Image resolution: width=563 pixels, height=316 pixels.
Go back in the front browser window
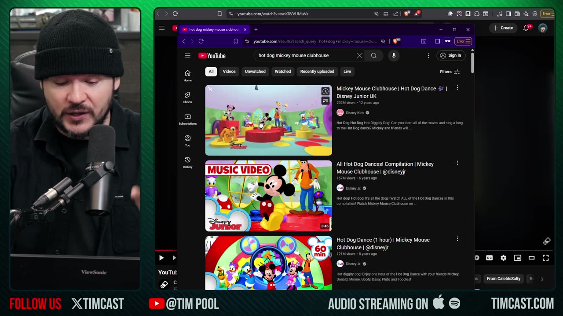(x=184, y=41)
